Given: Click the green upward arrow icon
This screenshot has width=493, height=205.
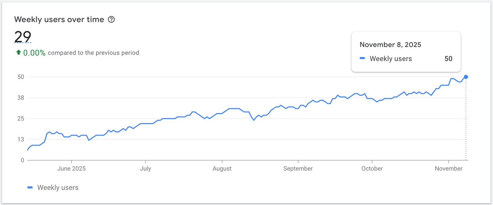Looking at the screenshot, I should (18, 53).
